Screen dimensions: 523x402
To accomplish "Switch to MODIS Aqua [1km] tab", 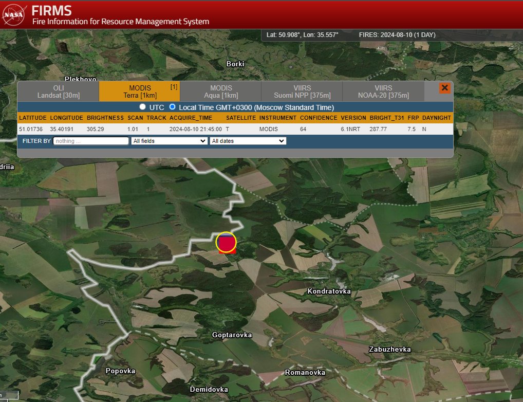I will [x=221, y=92].
